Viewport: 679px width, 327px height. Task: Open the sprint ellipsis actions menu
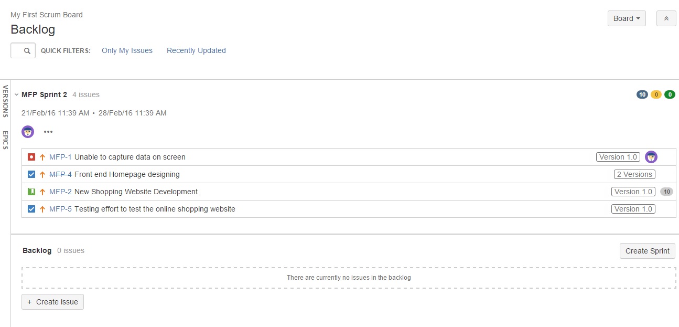pyautogui.click(x=48, y=132)
